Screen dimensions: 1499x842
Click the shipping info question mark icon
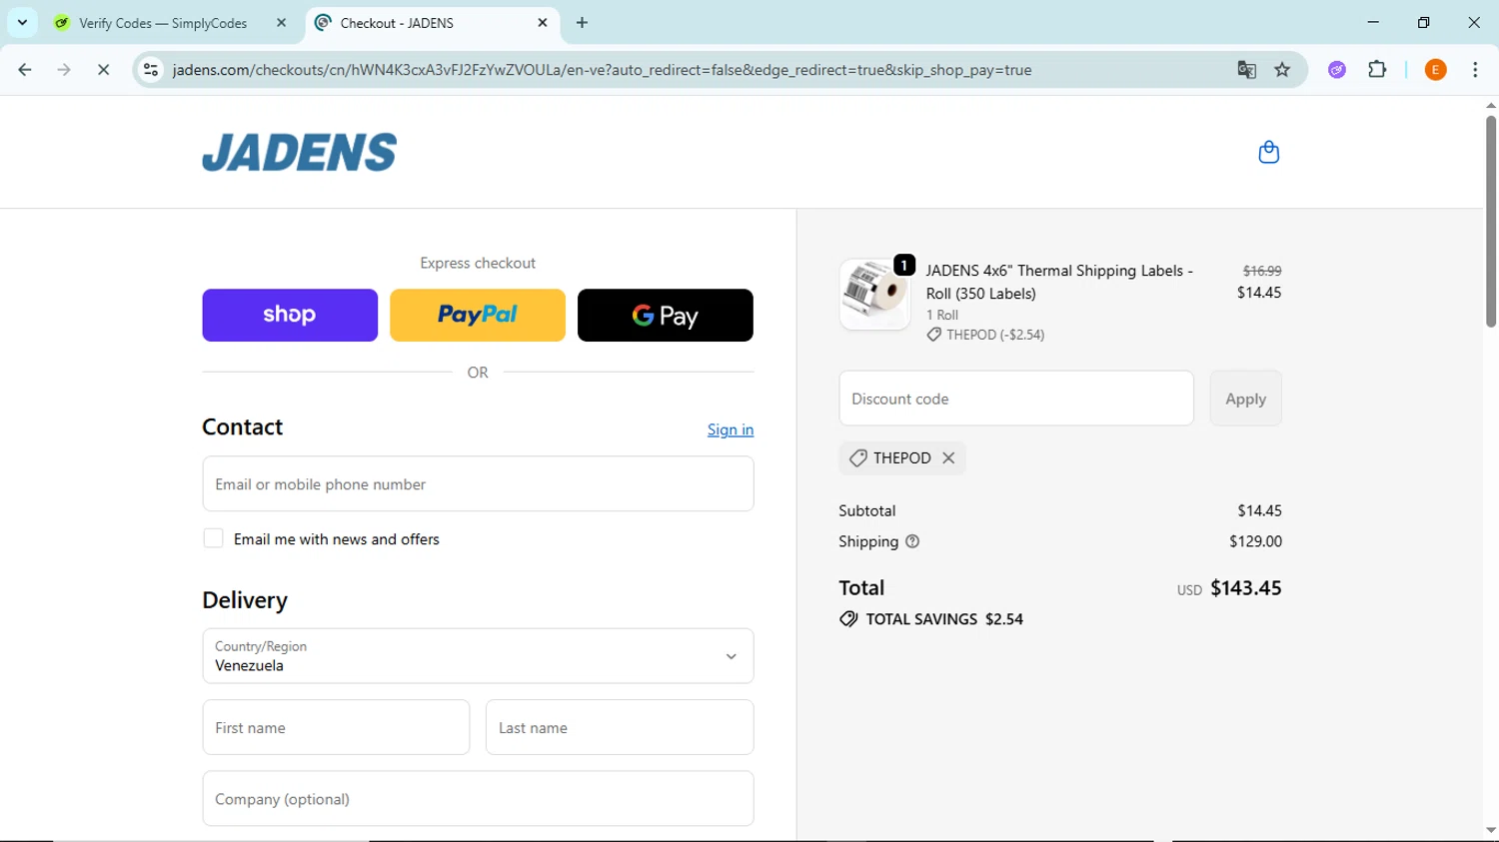[x=912, y=541]
